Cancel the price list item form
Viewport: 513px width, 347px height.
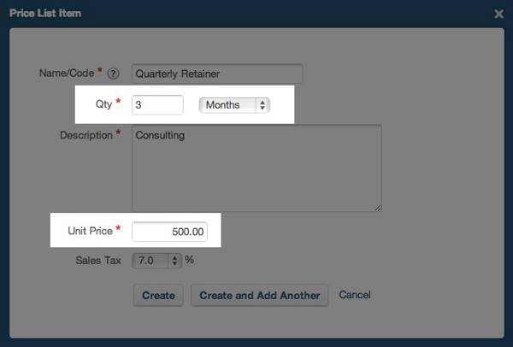[x=355, y=296]
